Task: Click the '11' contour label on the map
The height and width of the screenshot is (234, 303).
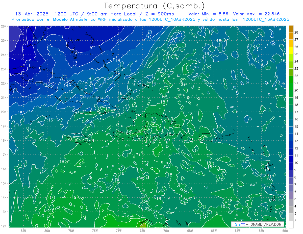Action: pyautogui.click(x=28, y=65)
